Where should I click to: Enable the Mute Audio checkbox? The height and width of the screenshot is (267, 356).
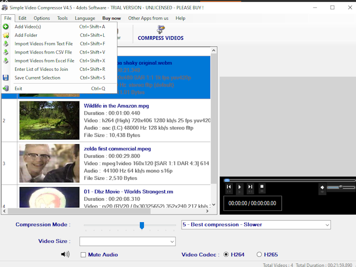click(x=83, y=255)
